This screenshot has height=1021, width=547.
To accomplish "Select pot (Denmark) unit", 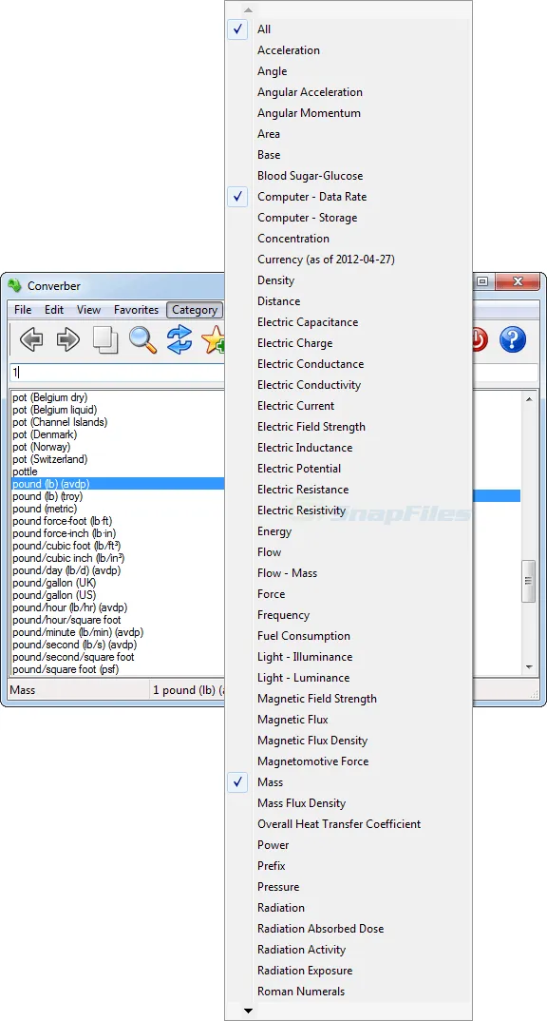I will point(45,434).
